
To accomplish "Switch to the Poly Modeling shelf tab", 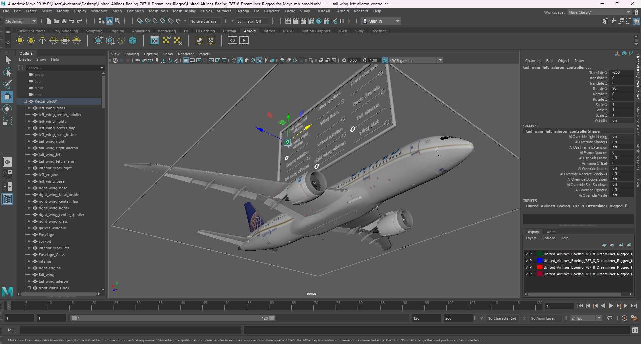I will click(65, 31).
